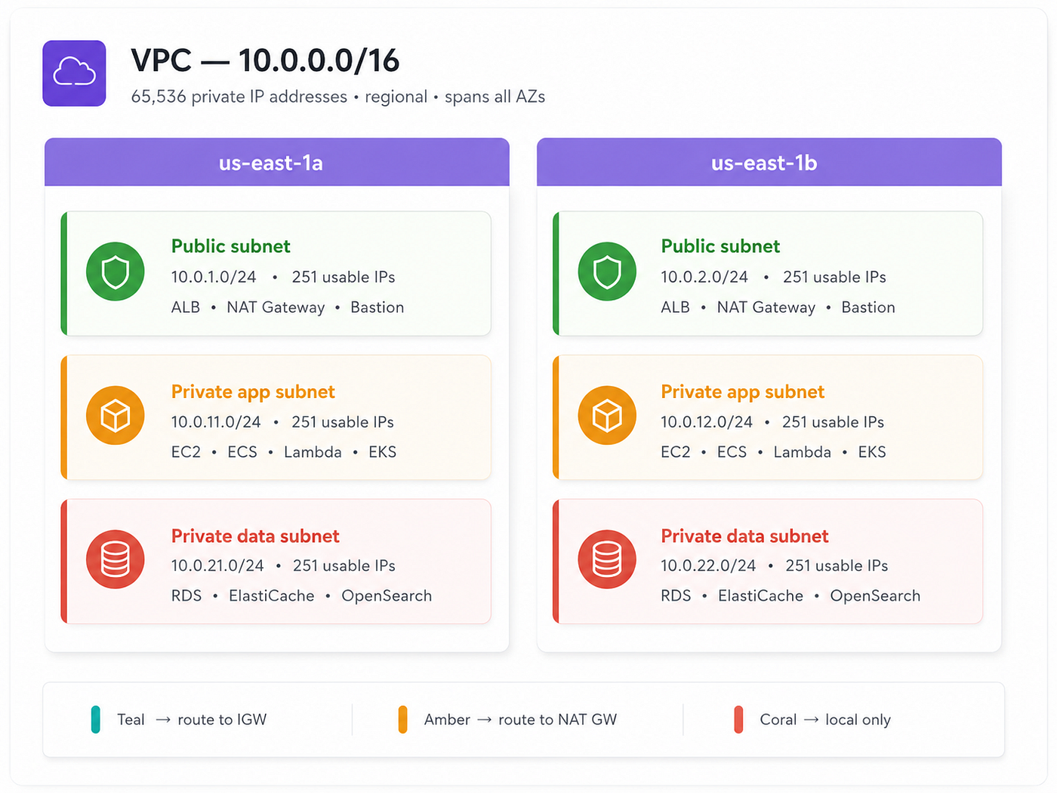1057x793 pixels.
Task: Click OpenSearch label in us-east-1b data subnet
Action: pos(875,596)
